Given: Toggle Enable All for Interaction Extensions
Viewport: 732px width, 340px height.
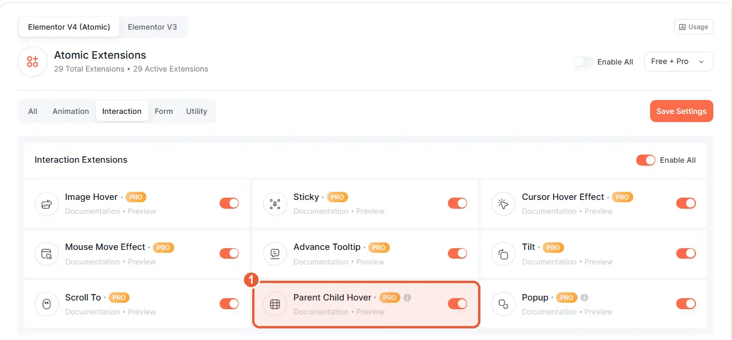Looking at the screenshot, I should pyautogui.click(x=645, y=160).
